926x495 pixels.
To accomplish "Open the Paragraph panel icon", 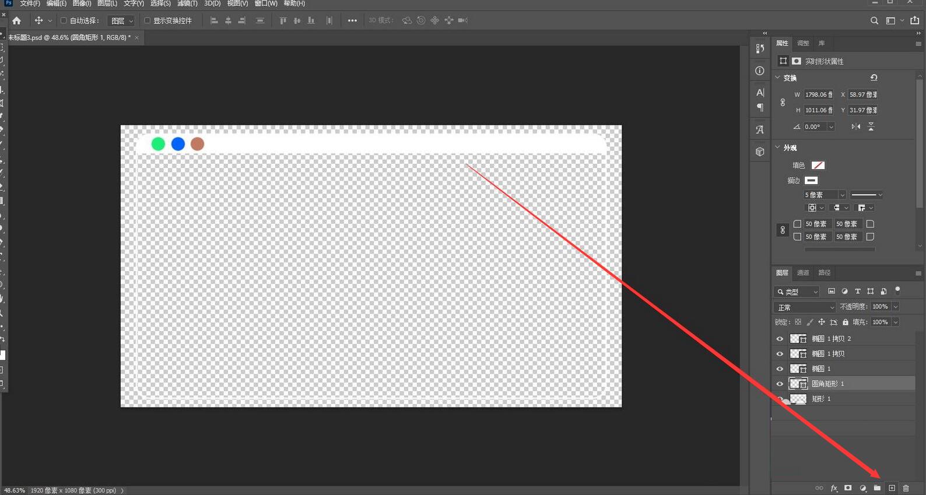I will (x=760, y=107).
